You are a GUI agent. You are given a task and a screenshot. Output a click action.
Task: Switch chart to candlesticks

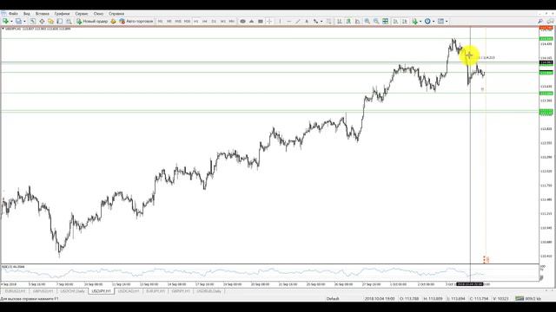(x=348, y=21)
